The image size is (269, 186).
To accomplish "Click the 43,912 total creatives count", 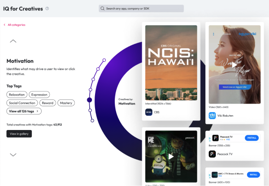I will pyautogui.click(x=58, y=125).
